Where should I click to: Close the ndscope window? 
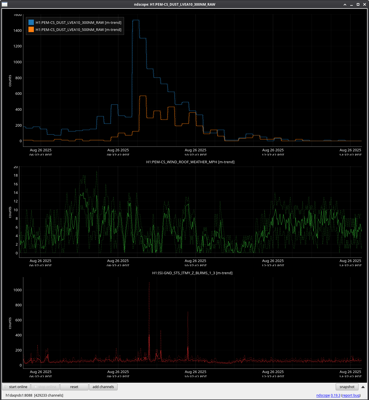point(364,5)
